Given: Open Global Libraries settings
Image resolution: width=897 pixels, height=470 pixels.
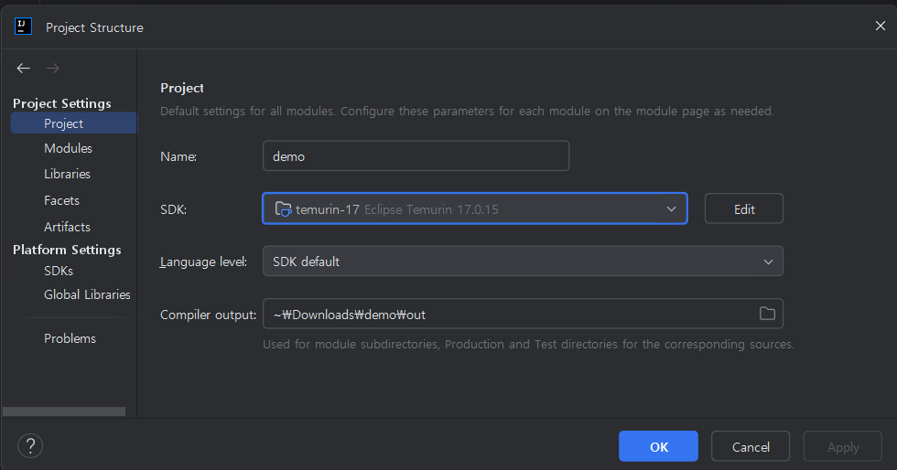Looking at the screenshot, I should coord(87,294).
